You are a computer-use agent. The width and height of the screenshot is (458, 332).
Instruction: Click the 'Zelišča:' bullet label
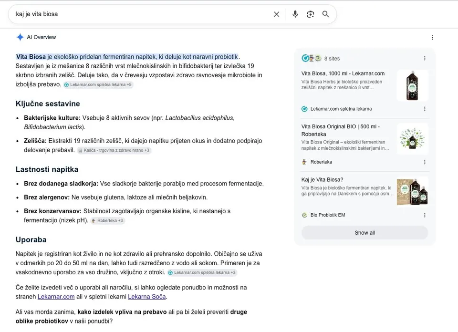35,141
